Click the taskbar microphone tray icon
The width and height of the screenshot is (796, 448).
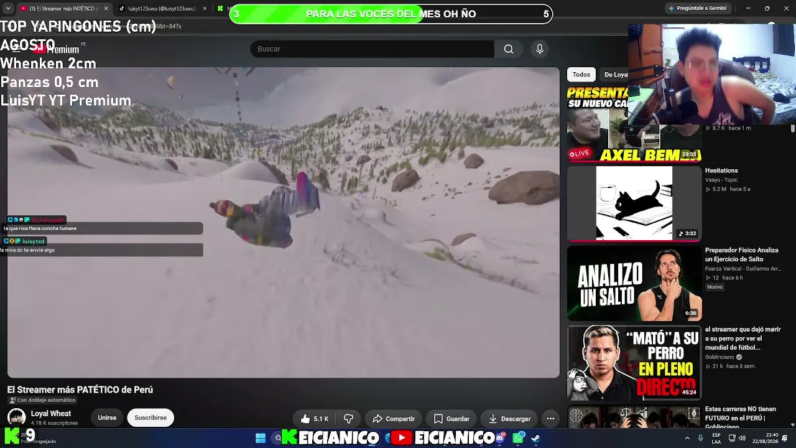click(701, 438)
